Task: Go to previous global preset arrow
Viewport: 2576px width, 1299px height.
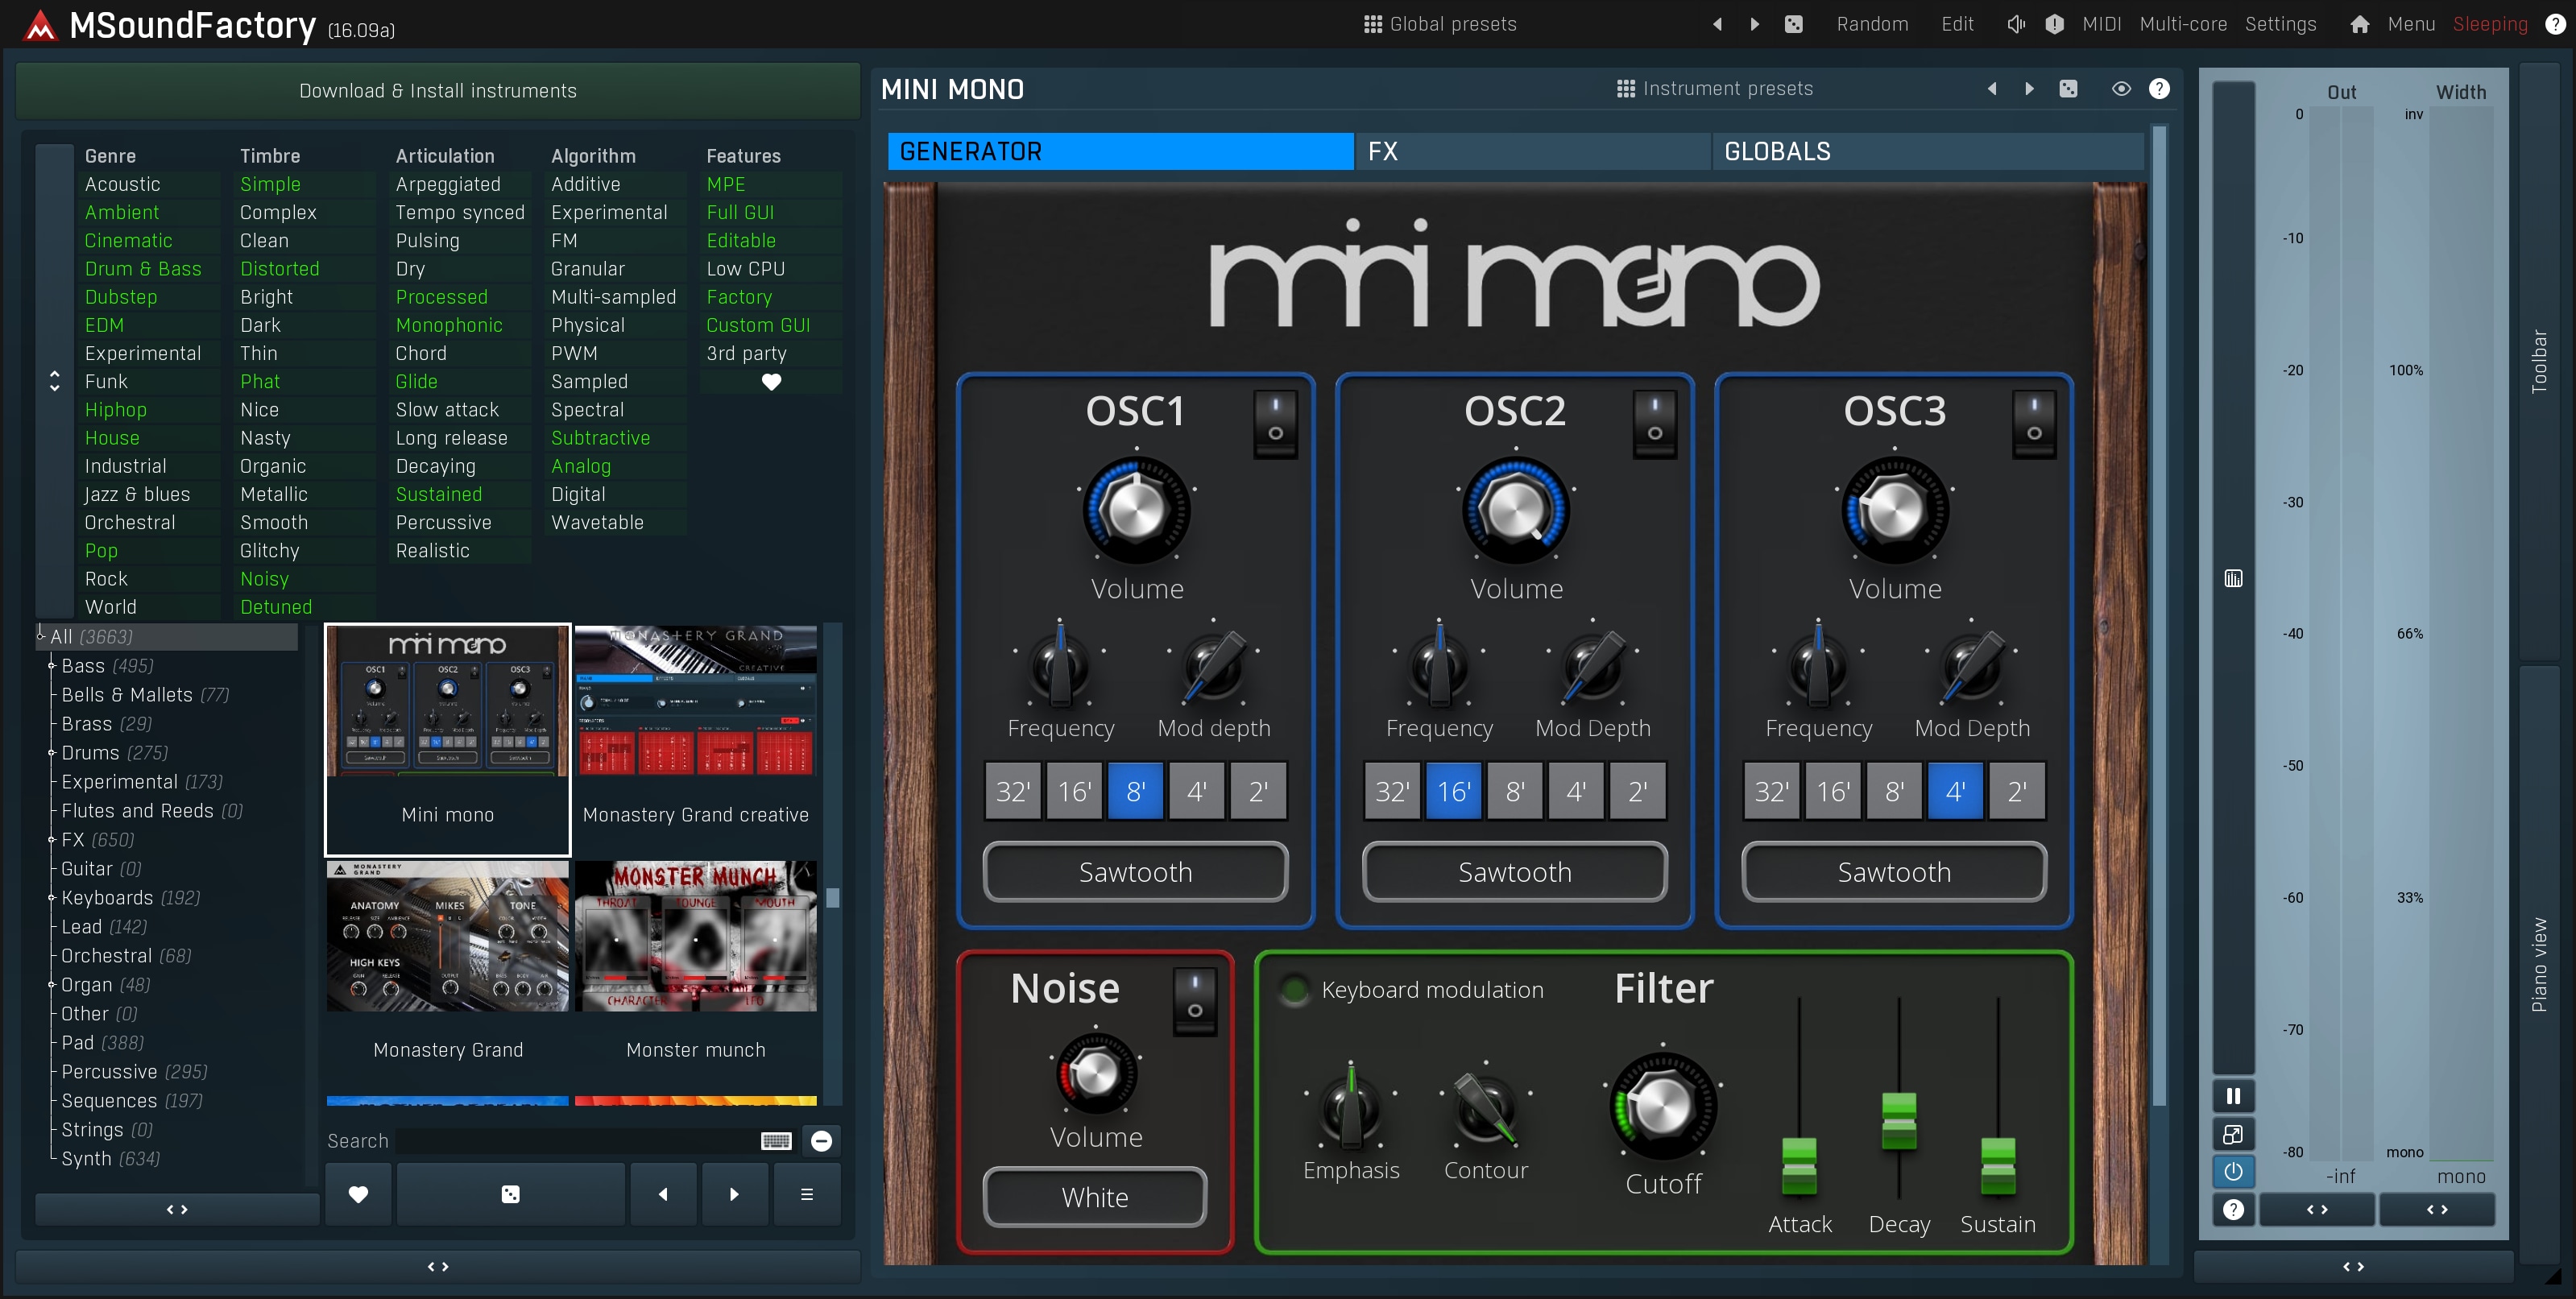Action: [1717, 24]
